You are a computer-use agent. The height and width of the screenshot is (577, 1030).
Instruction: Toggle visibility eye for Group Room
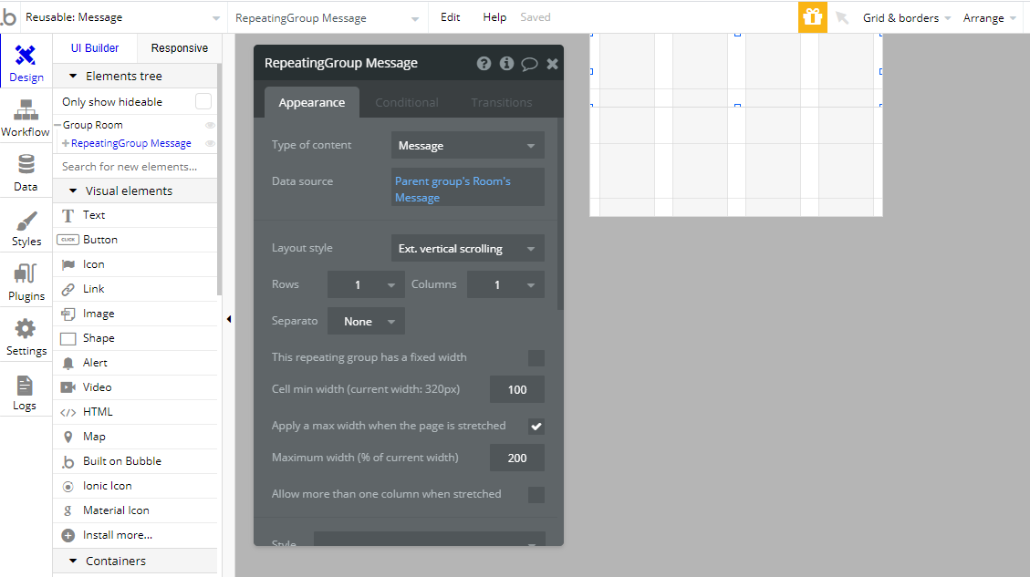click(x=210, y=125)
